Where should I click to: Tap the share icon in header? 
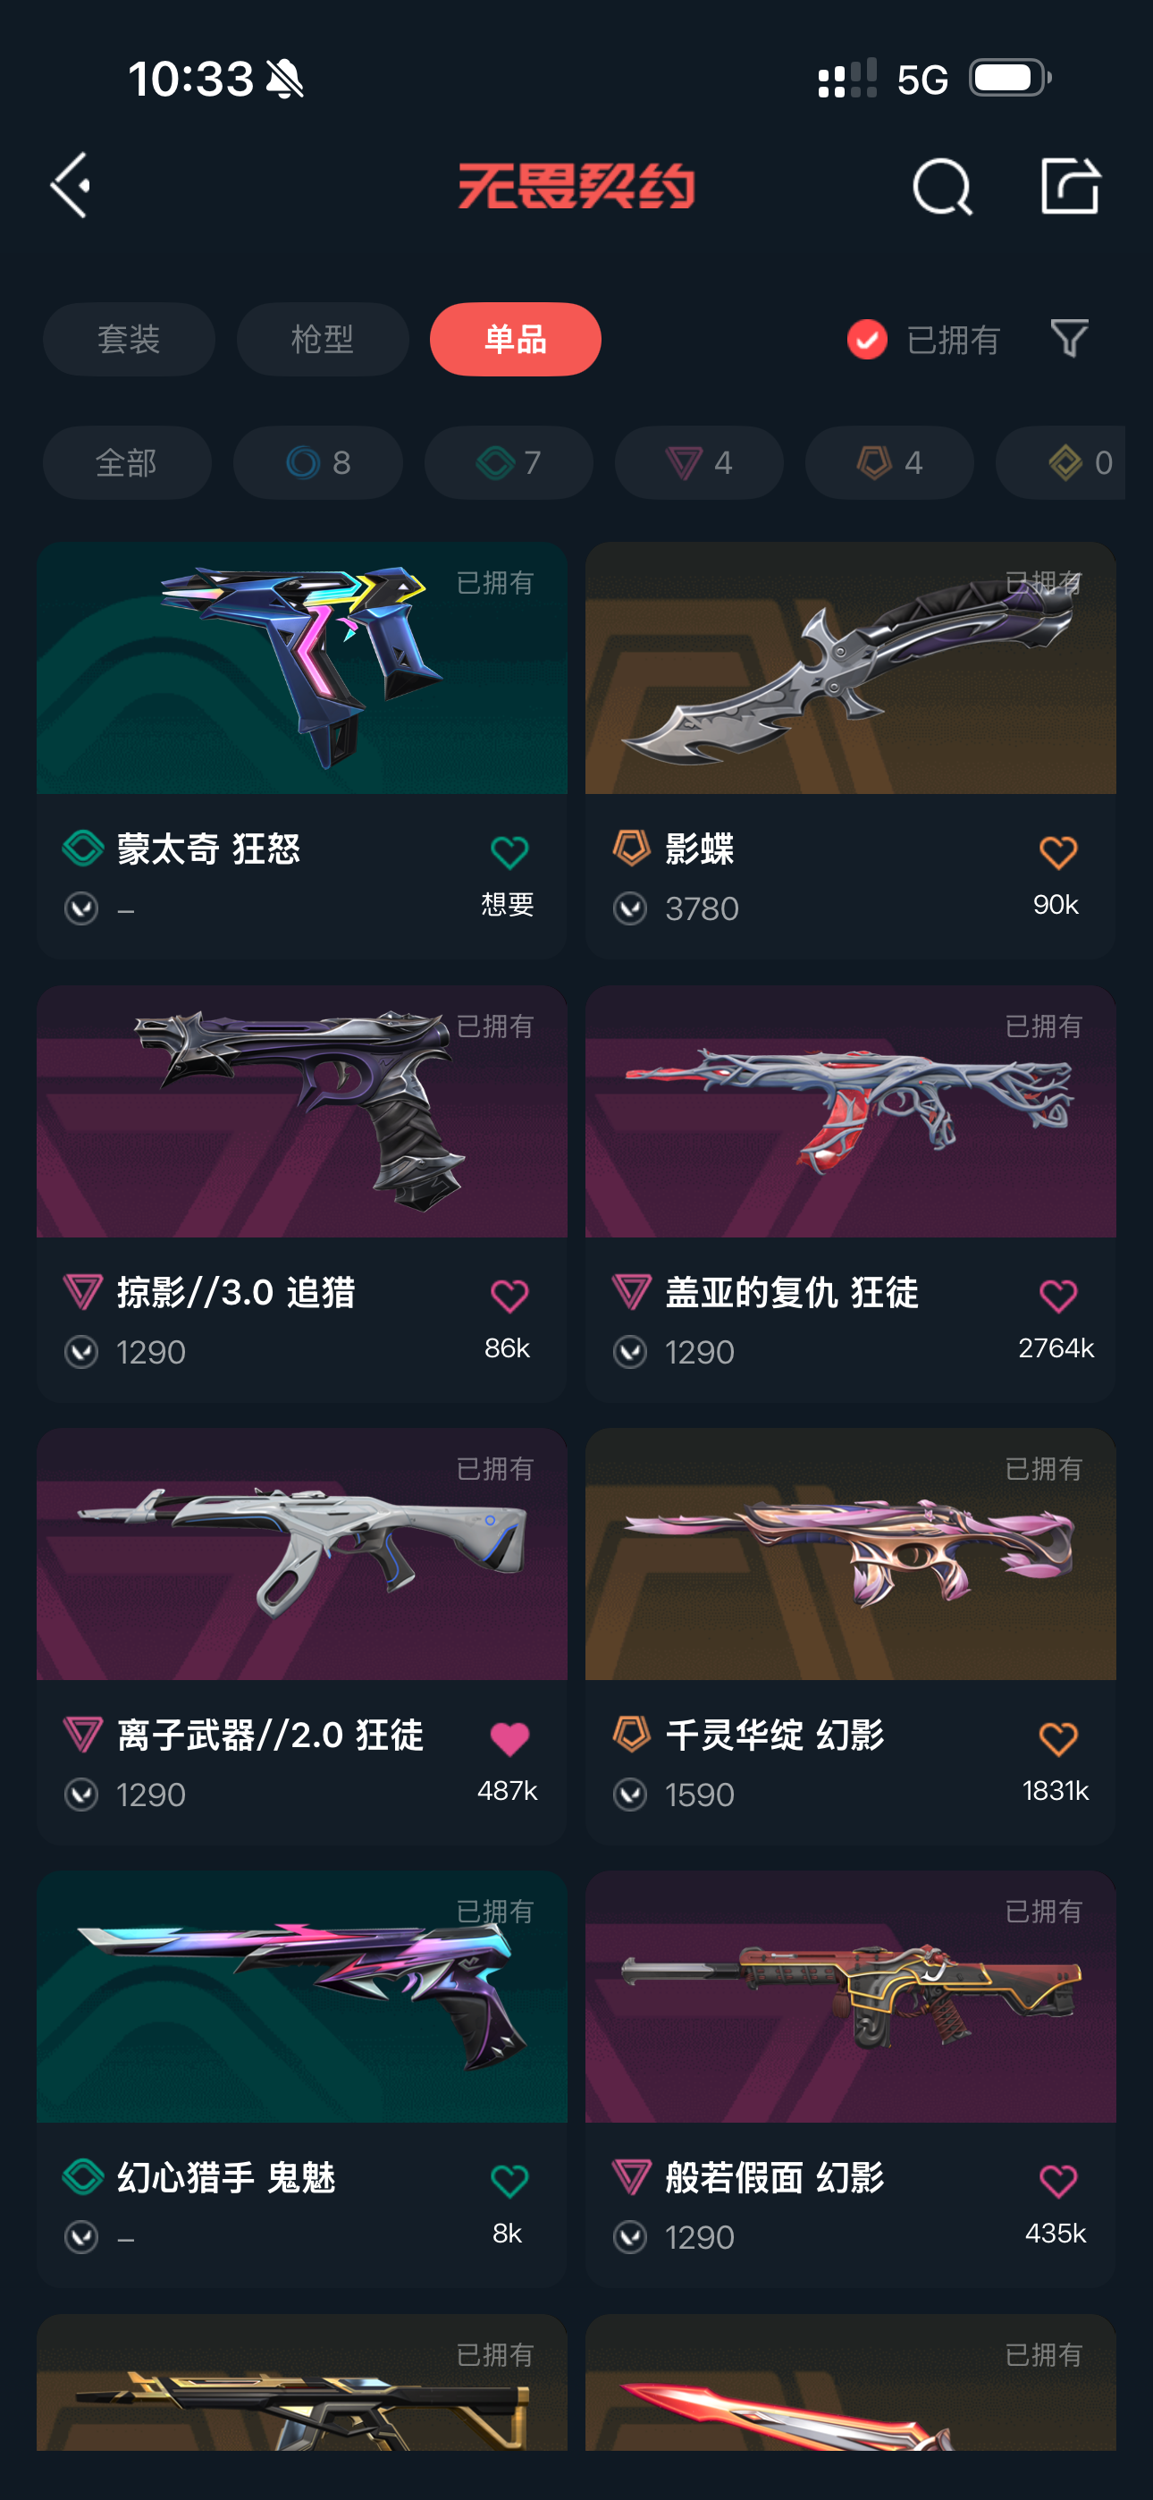click(1070, 184)
